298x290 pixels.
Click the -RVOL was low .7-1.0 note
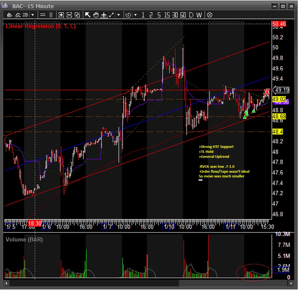(217, 167)
